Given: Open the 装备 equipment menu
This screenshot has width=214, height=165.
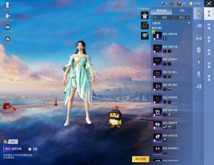Looking at the screenshot, I should [x=209, y=39].
